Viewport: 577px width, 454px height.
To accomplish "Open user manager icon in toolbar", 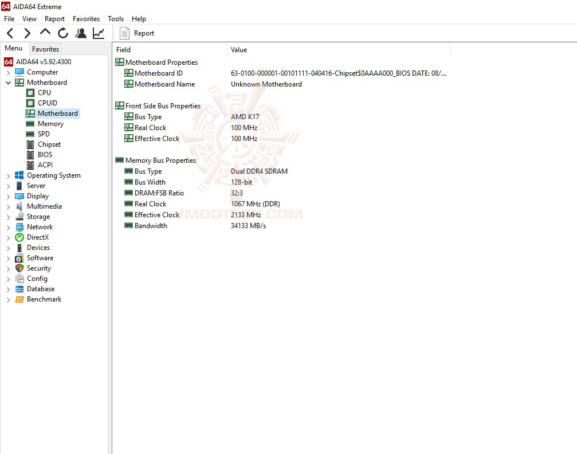I will click(x=81, y=33).
